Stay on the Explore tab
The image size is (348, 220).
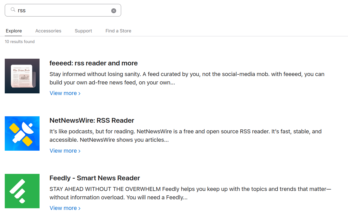click(13, 31)
